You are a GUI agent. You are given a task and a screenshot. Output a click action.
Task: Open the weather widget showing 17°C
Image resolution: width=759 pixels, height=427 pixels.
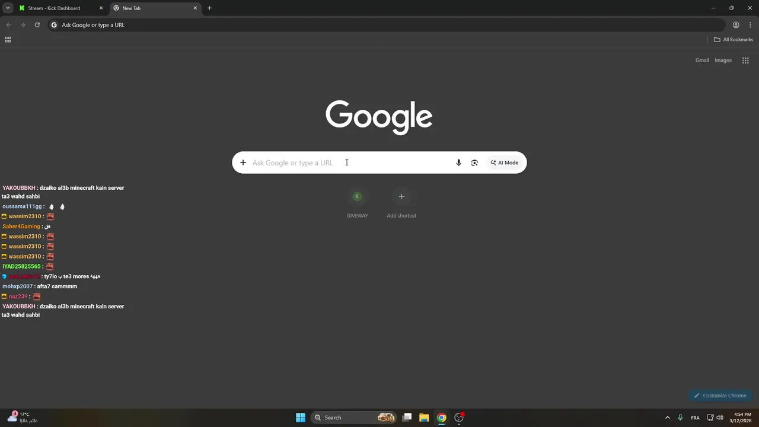(23, 418)
